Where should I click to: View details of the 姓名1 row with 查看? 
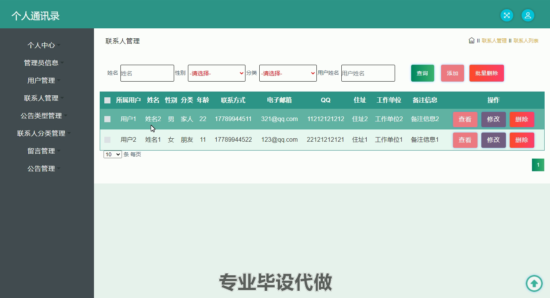point(465,140)
